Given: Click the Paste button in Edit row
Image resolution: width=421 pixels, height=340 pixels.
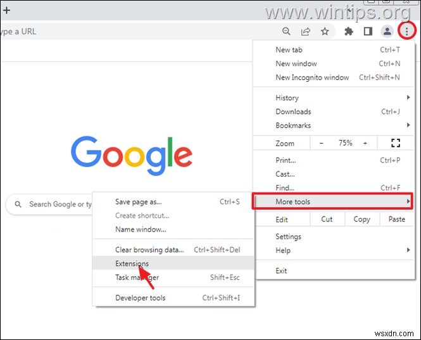Looking at the screenshot, I should 396,219.
